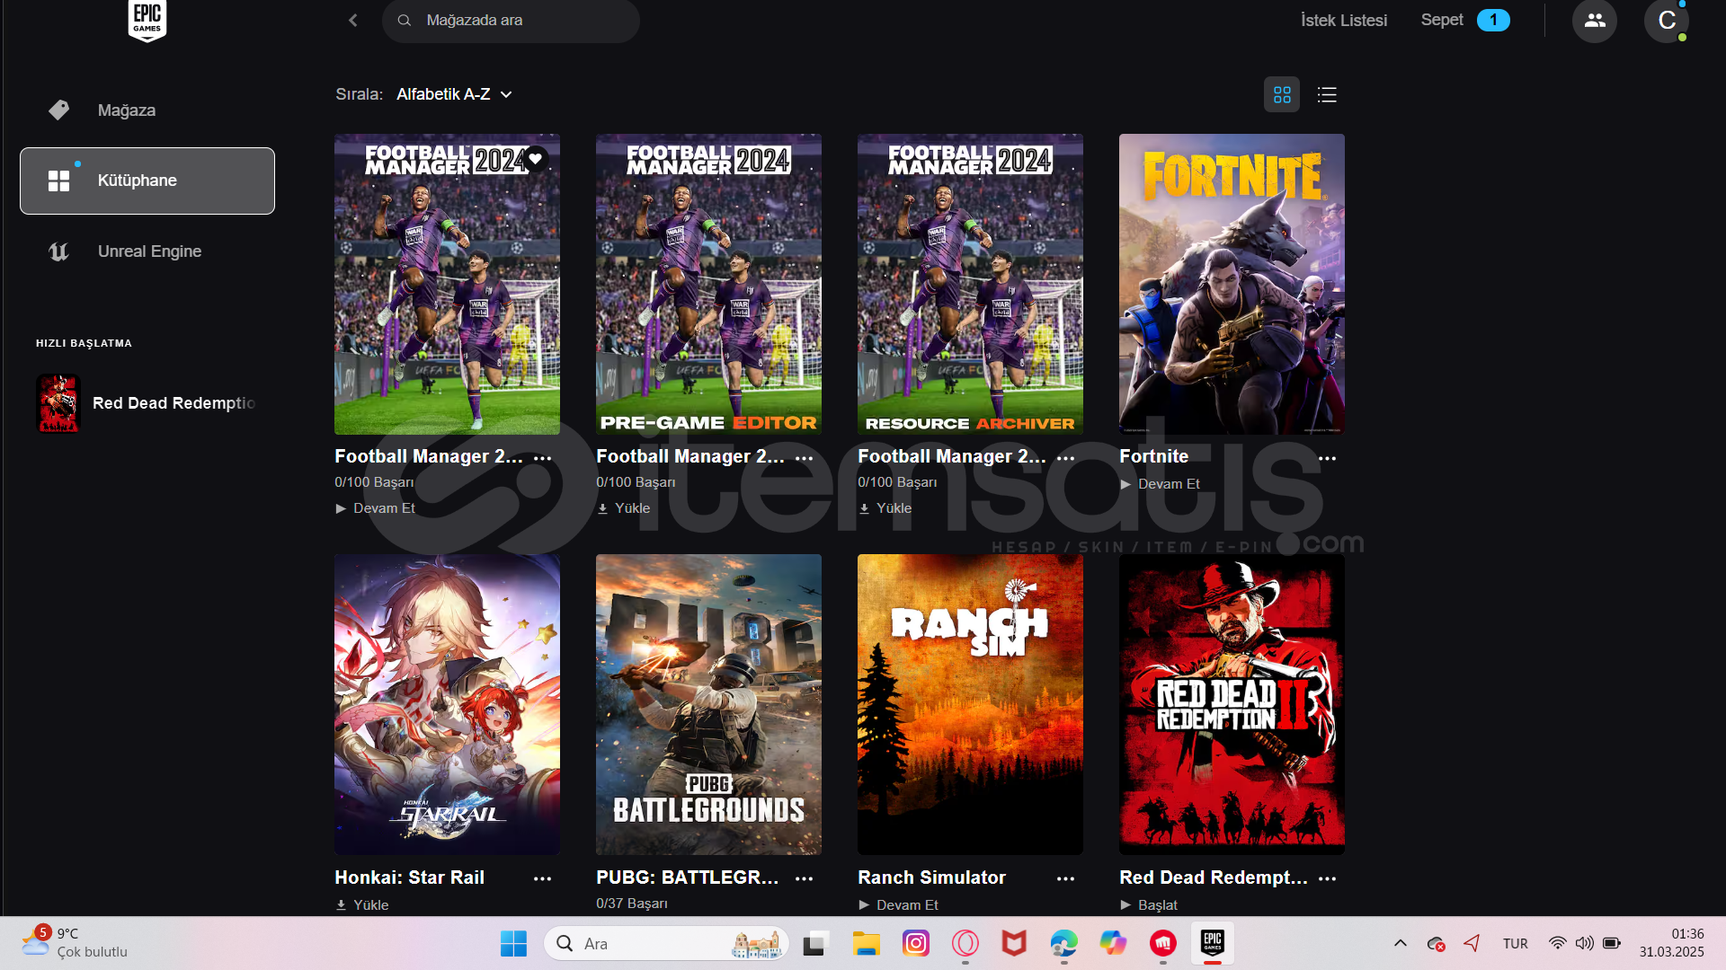The width and height of the screenshot is (1726, 970).
Task: Open McAfee from taskbar
Action: coord(1014,944)
